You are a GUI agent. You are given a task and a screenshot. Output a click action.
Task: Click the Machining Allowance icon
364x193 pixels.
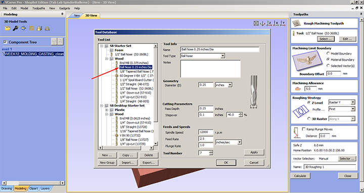[x=298, y=88]
